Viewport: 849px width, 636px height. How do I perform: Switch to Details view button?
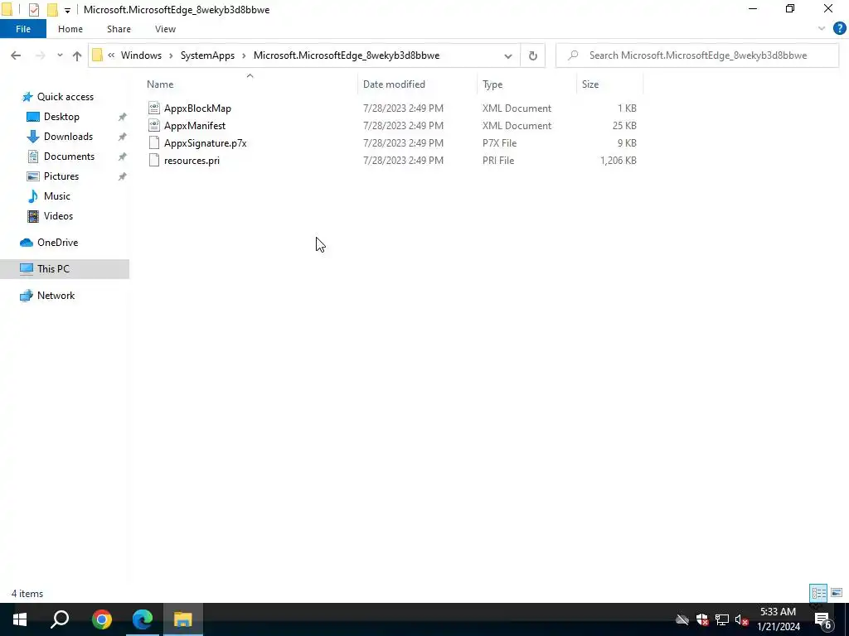click(818, 593)
